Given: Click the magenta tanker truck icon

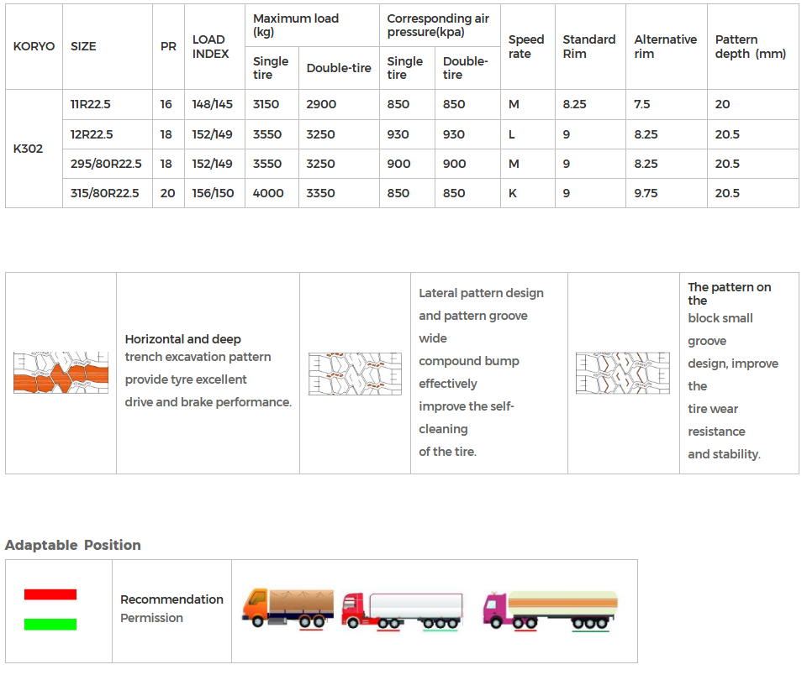Looking at the screenshot, I should pyautogui.click(x=550, y=610).
